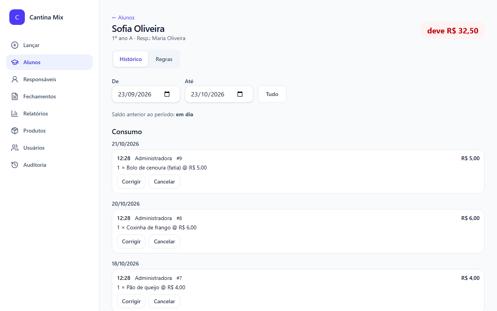497x311 pixels.
Task: Click the 21/10/2026 date heading
Action: click(125, 144)
